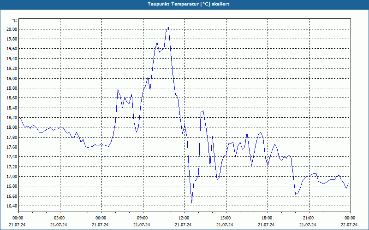Select the '17,00' y-axis value
Screen dimensions: 369x230
pos(11,177)
